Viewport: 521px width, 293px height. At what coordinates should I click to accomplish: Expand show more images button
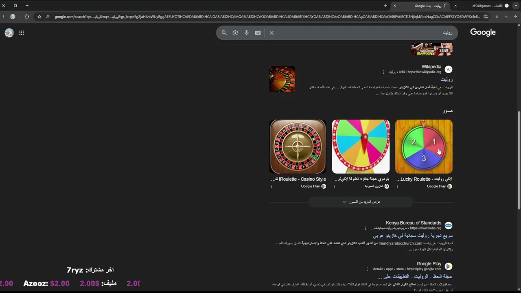(x=361, y=202)
